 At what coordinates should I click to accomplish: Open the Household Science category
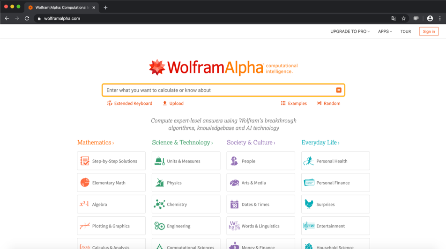[335, 244]
